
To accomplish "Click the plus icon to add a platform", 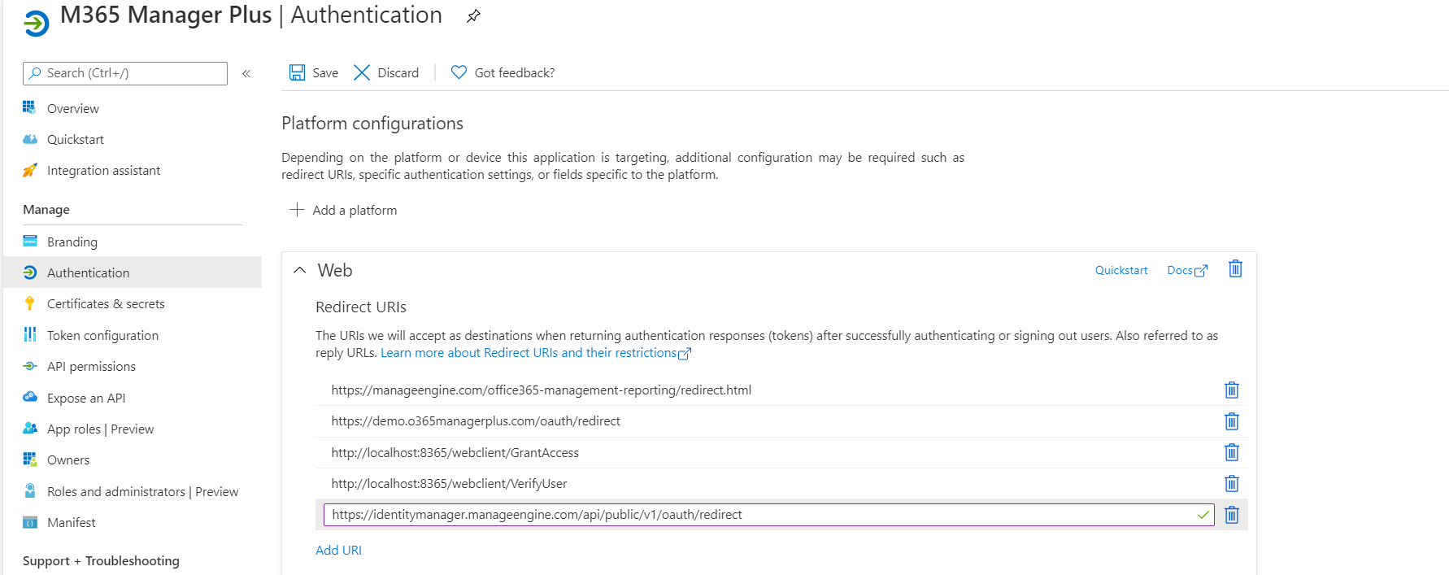I will [297, 210].
